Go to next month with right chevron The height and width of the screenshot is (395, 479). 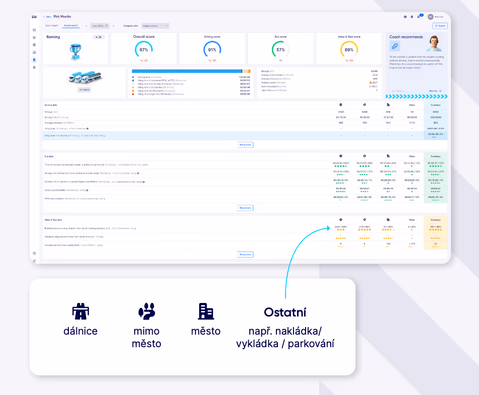tap(114, 26)
